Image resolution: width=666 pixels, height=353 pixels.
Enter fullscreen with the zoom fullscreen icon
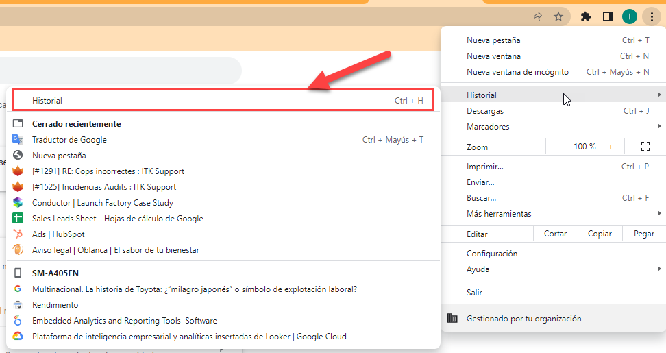(645, 147)
